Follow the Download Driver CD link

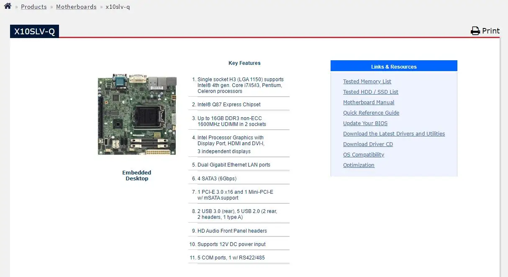[x=368, y=144]
